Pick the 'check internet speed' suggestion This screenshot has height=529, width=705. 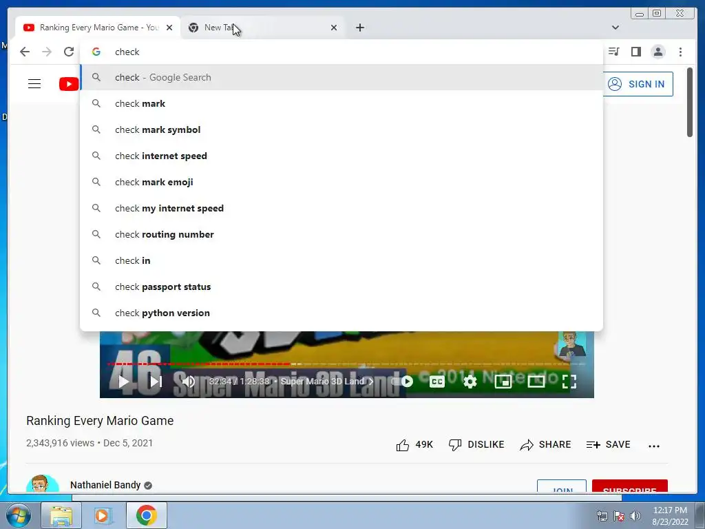click(341, 156)
